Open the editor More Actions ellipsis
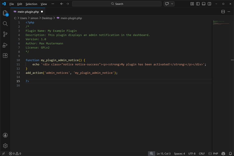 (229, 12)
